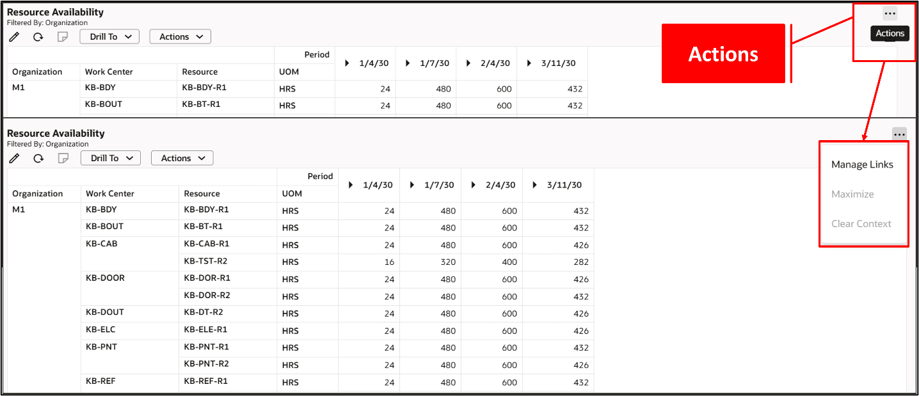Viewport: 919px width, 396px height.
Task: Open the Drill To dropdown in bottom panel
Action: tap(110, 158)
